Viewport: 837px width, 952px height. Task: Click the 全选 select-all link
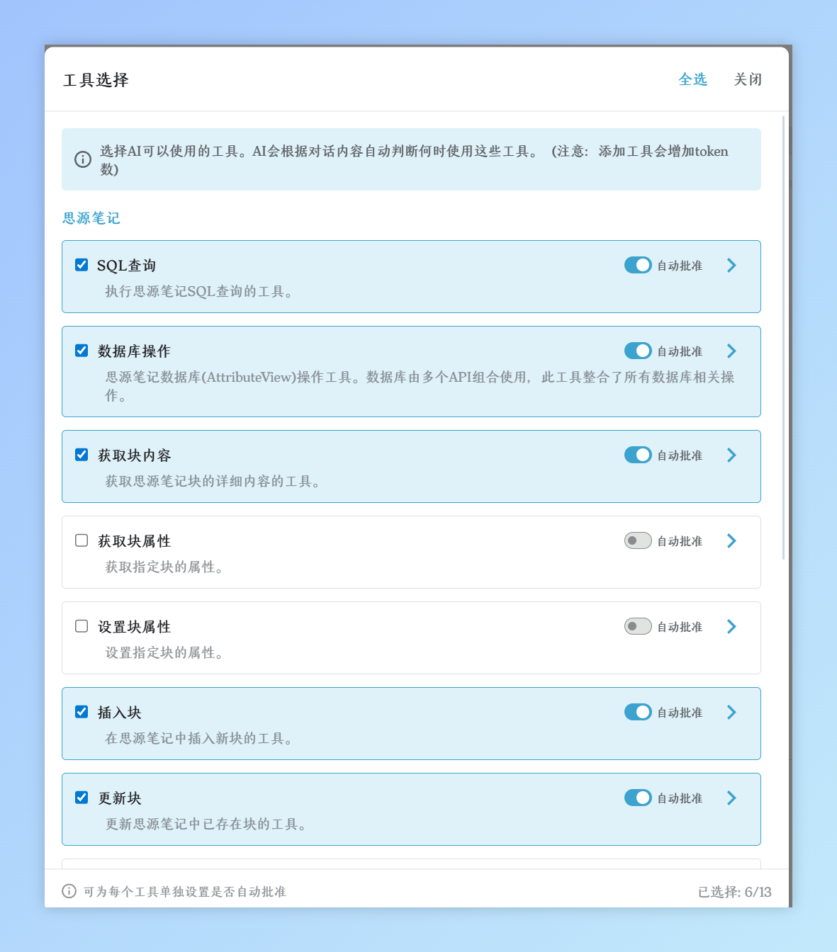coord(692,79)
